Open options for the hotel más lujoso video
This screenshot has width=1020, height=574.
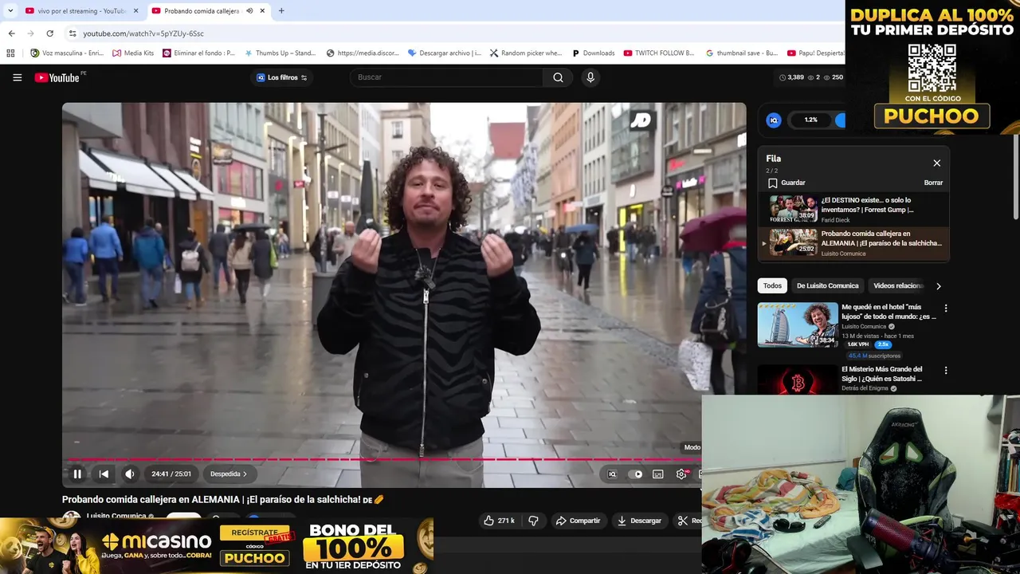tap(946, 308)
